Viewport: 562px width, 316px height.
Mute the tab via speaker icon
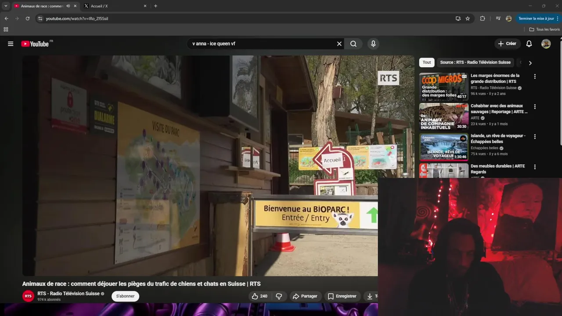click(68, 6)
